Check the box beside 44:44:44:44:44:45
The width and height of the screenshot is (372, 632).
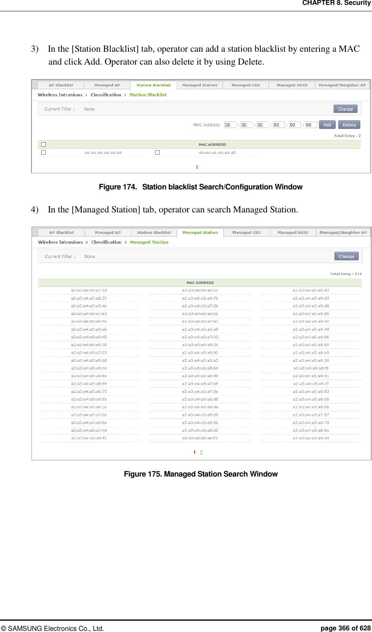(x=157, y=152)
